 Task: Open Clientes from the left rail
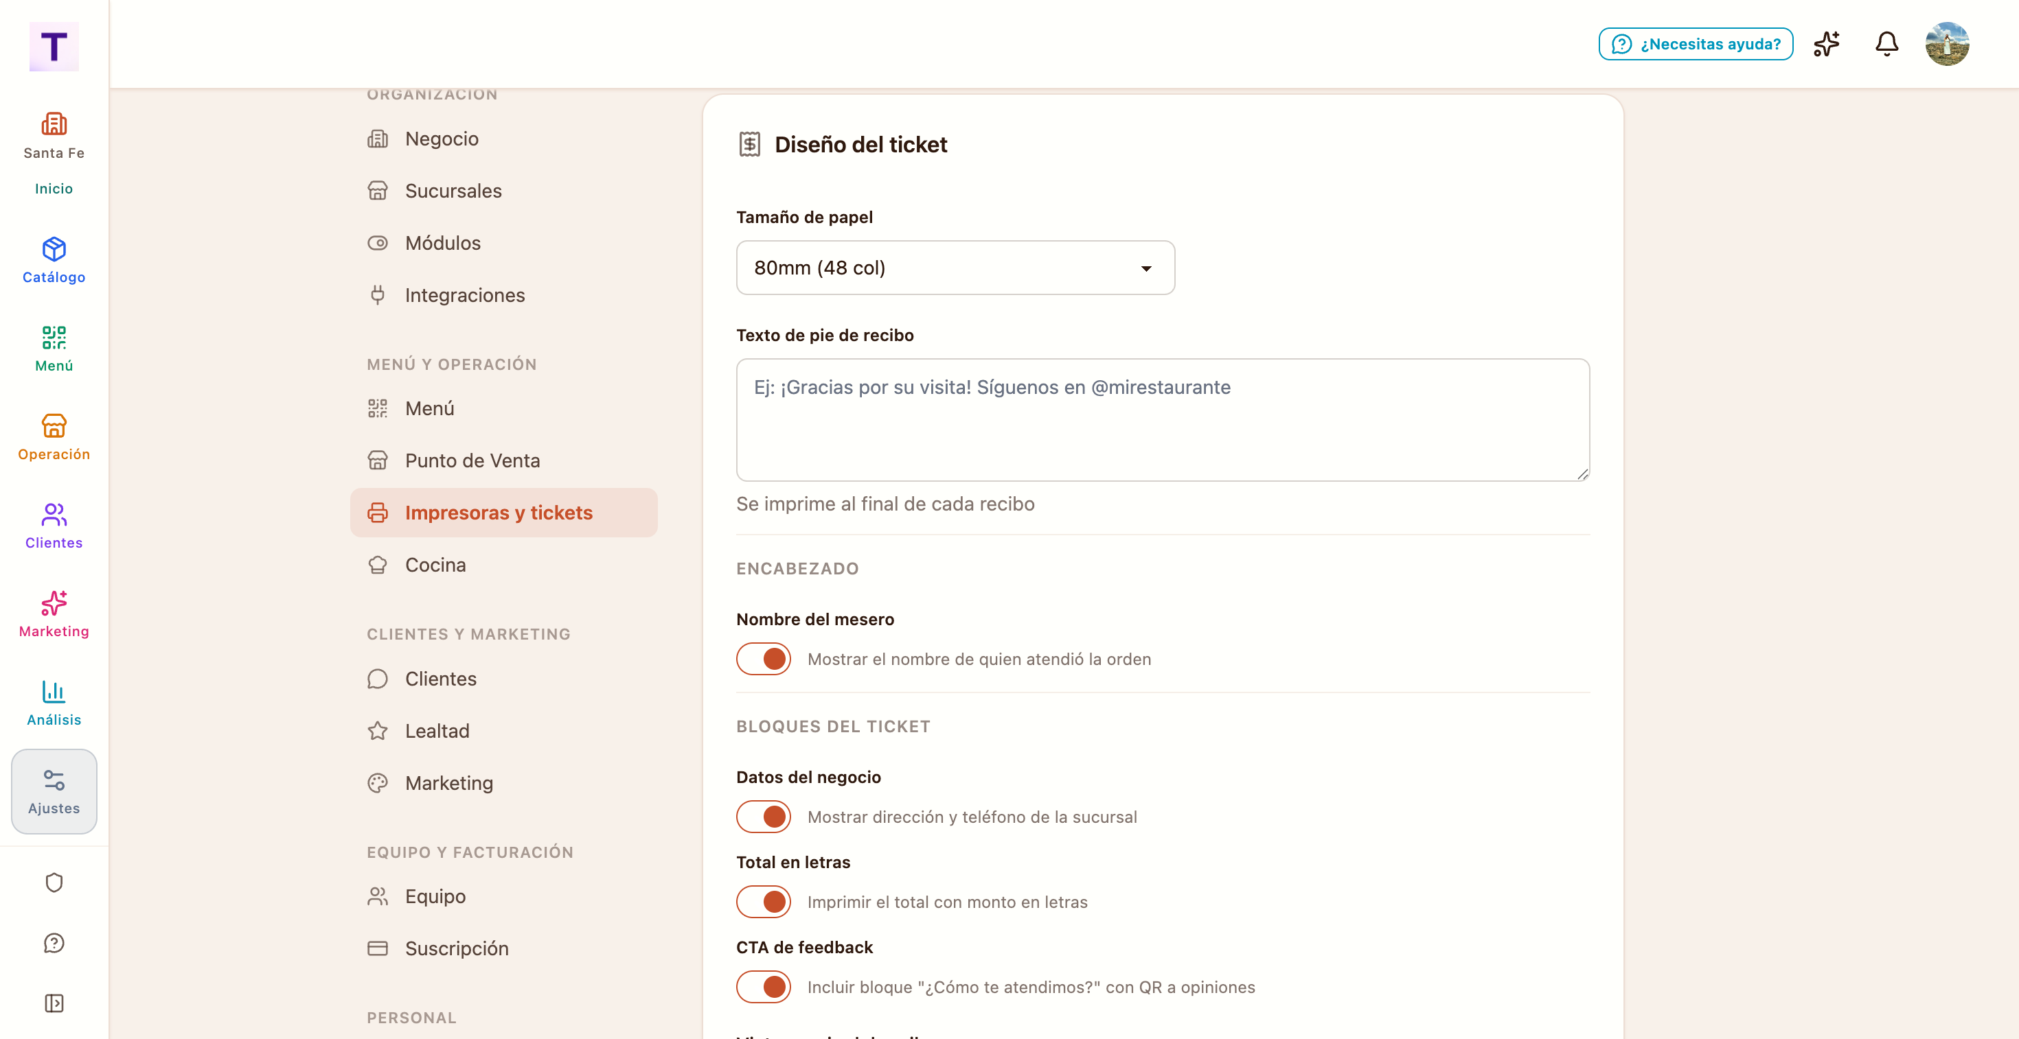coord(54,526)
